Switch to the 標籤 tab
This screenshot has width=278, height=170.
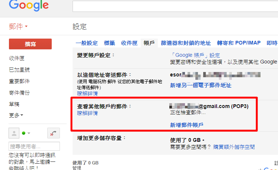(x=109, y=43)
